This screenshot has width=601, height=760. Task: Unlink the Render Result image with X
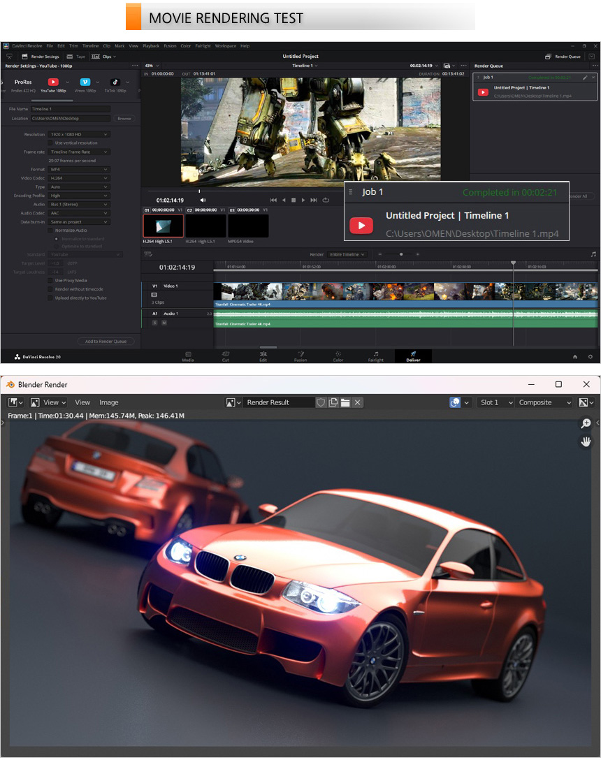[357, 402]
